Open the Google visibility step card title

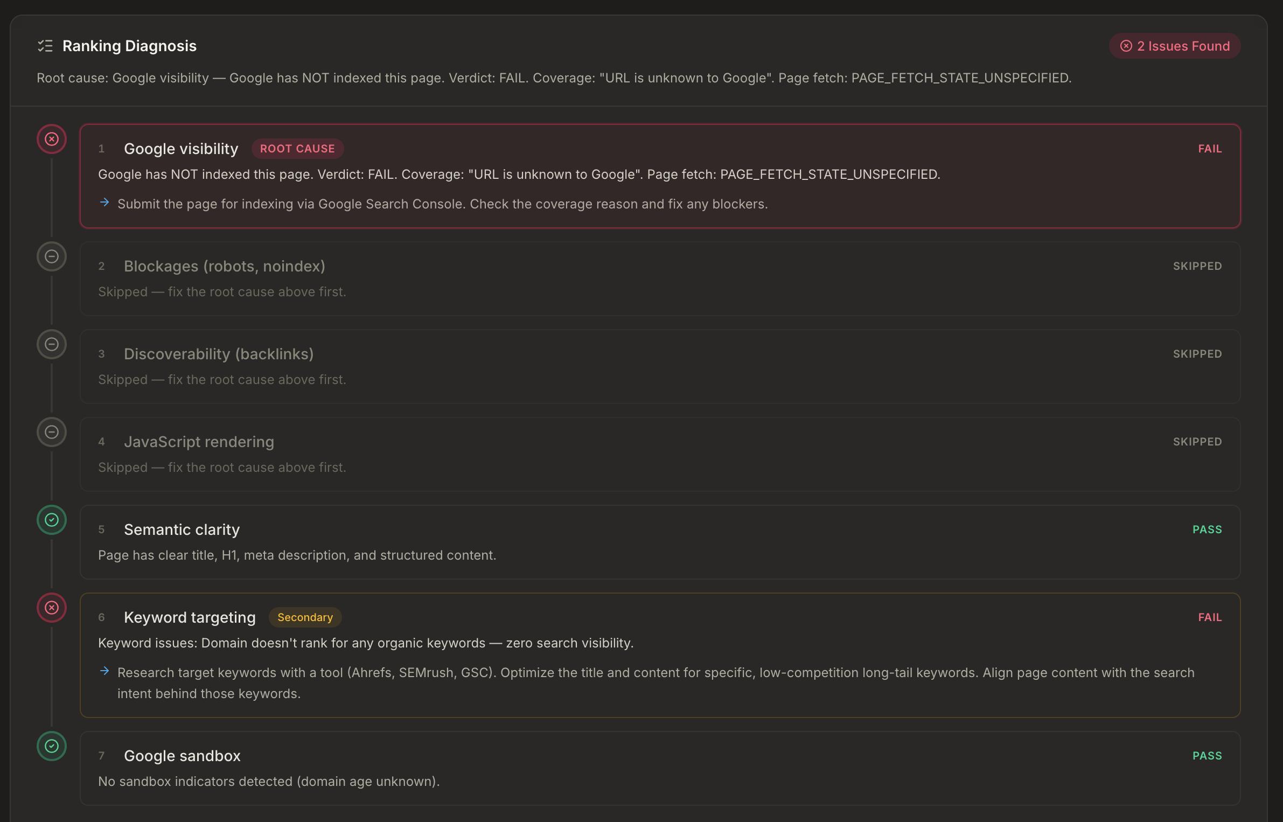(x=181, y=149)
